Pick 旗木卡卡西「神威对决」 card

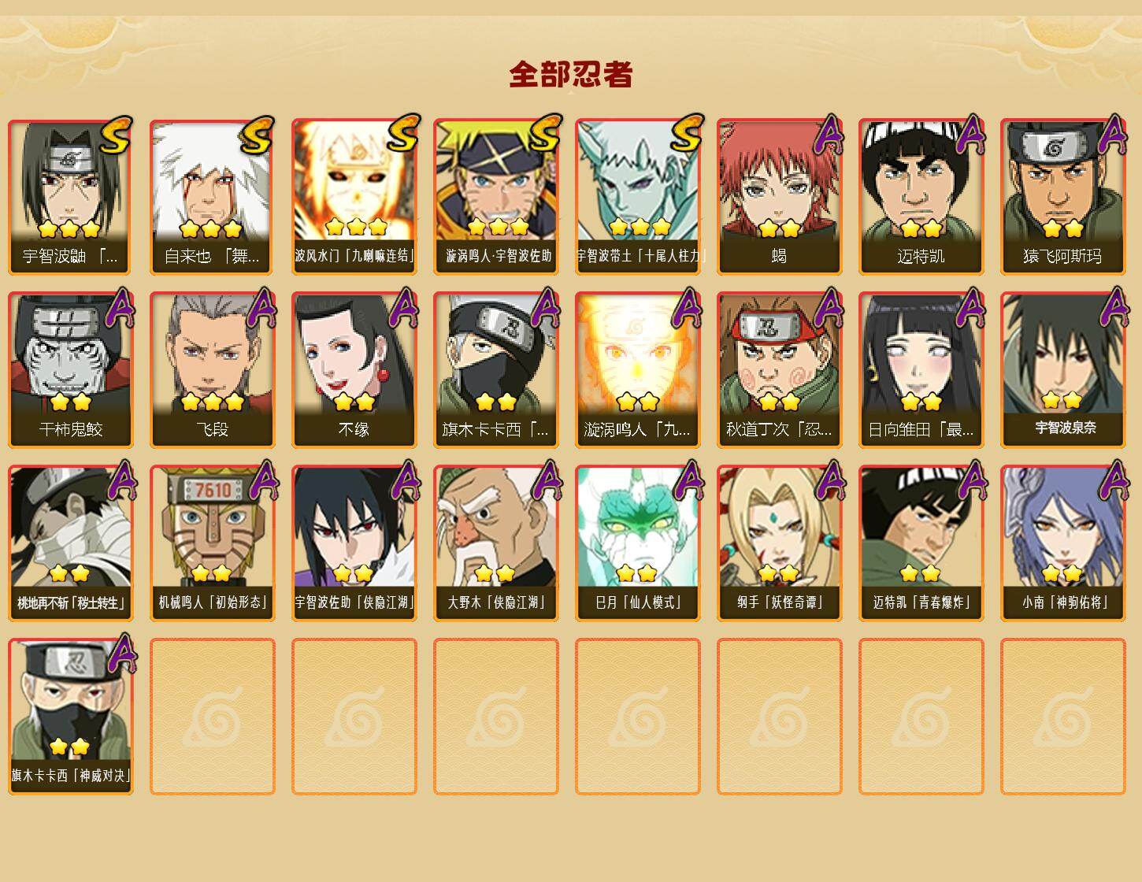coord(70,717)
